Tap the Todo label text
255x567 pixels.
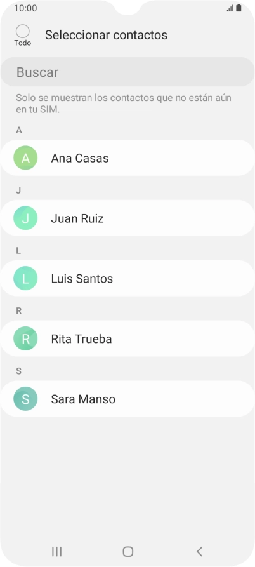click(x=23, y=43)
